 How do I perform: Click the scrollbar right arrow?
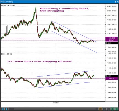(x=97, y=109)
